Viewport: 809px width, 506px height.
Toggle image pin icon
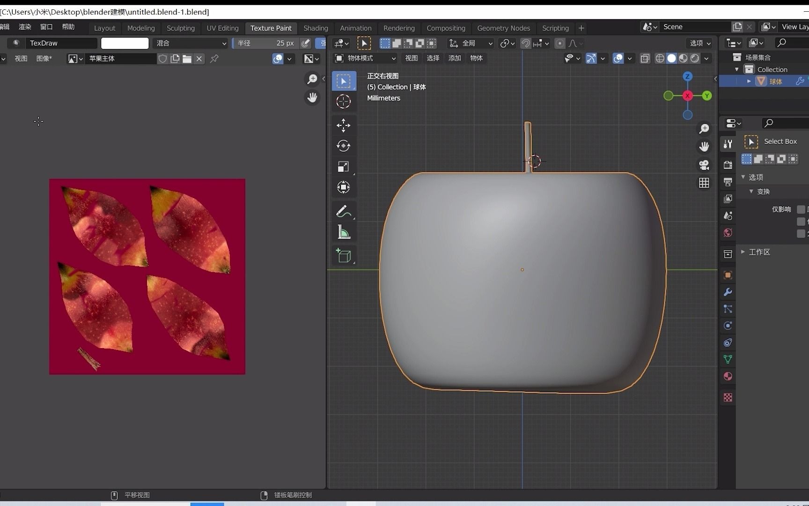214,59
